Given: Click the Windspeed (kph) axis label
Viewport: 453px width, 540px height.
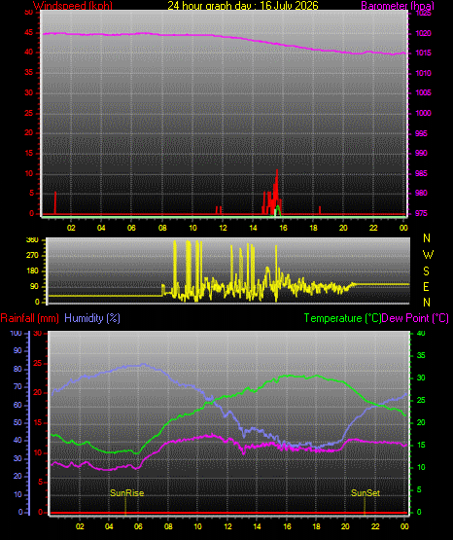Looking at the screenshot, I should pos(73,6).
